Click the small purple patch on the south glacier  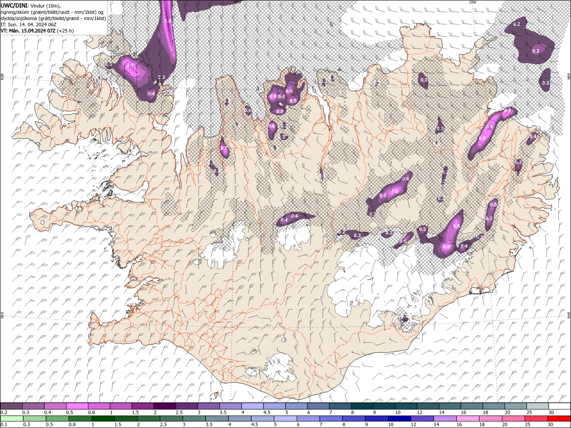(x=405, y=318)
